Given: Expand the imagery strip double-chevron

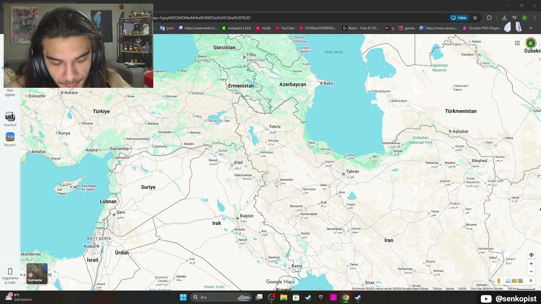Looking at the screenshot, I should pos(531,281).
